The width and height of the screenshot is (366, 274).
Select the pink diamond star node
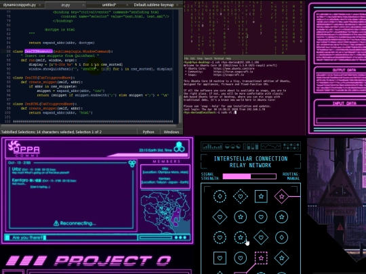281,196
